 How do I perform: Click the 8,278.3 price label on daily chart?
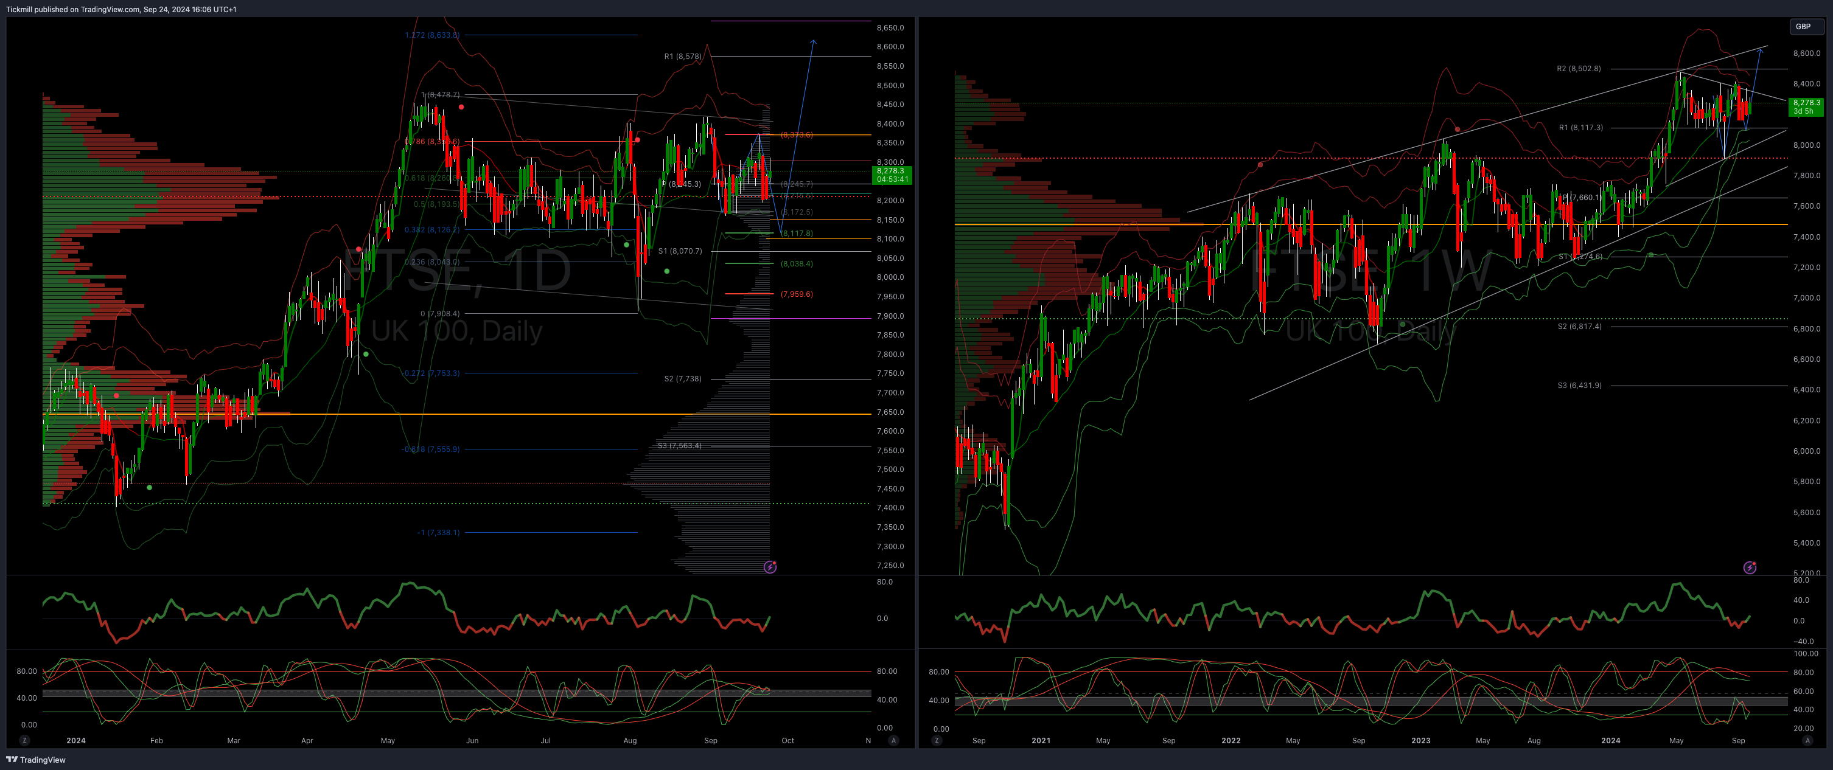892,175
